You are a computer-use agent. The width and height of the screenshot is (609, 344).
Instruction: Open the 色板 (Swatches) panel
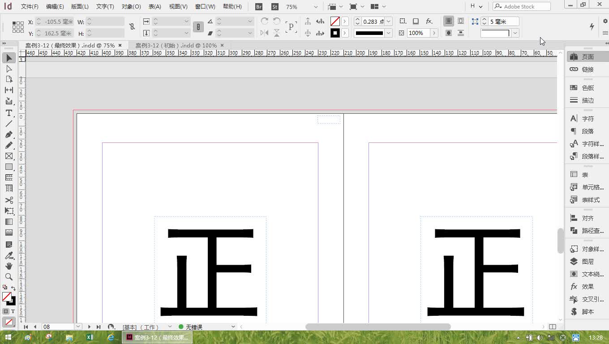tap(585, 87)
